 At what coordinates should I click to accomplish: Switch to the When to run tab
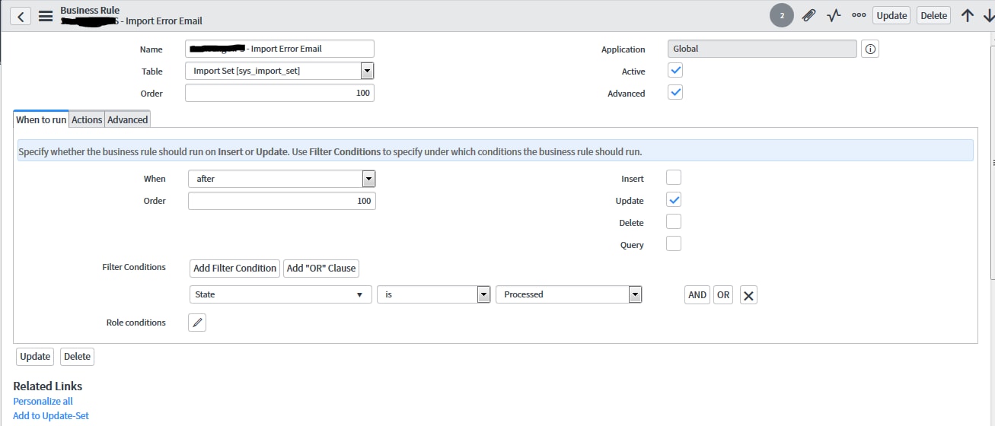pos(41,119)
